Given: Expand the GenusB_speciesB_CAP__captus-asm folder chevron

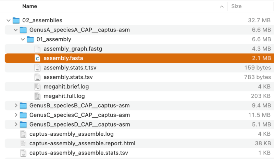Looking at the screenshot, I should point(16,105).
